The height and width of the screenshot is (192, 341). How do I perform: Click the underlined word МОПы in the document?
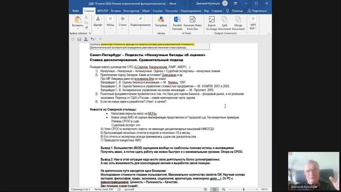pos(152,114)
